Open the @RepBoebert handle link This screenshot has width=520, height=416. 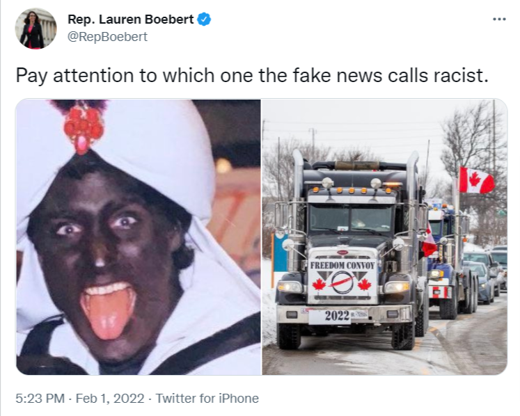coord(107,36)
